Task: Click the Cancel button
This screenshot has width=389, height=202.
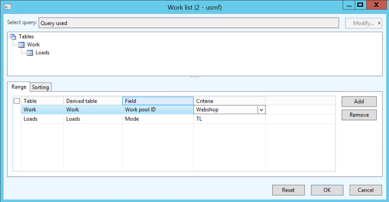Action: pyautogui.click(x=366, y=190)
